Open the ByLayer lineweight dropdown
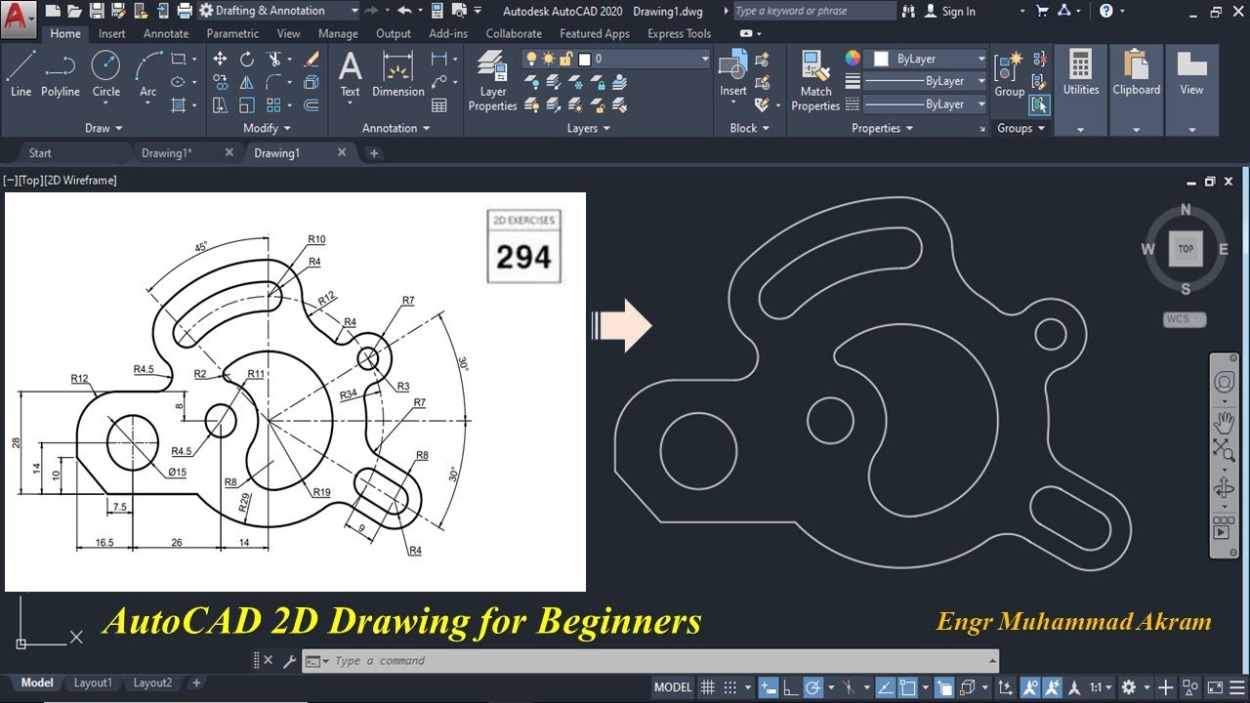Screen dimensions: 1250x703 coord(925,81)
